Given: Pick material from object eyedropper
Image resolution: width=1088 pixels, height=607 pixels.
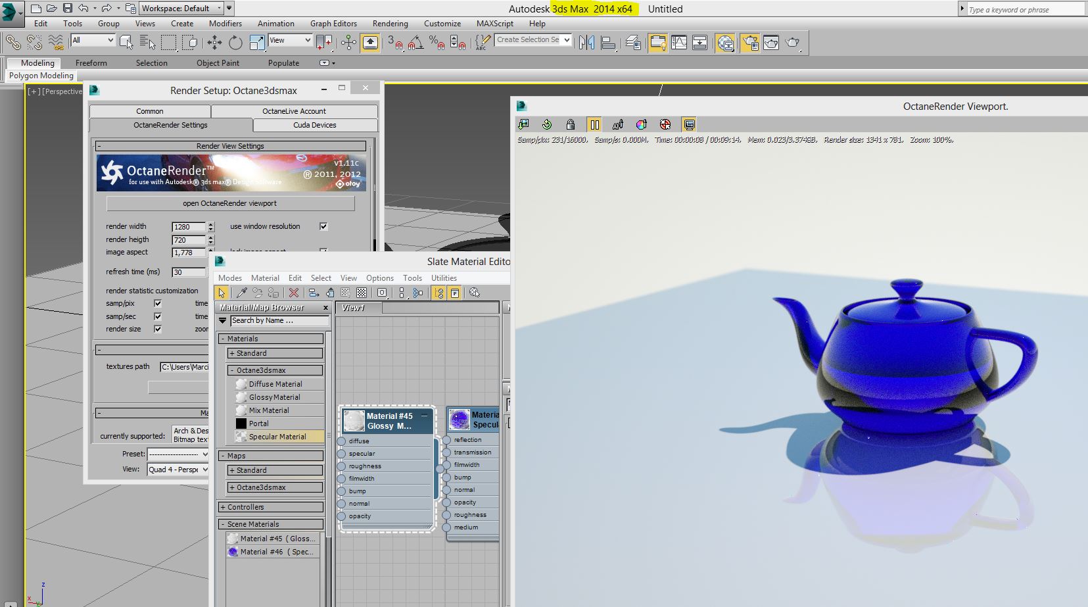Looking at the screenshot, I should tap(241, 293).
